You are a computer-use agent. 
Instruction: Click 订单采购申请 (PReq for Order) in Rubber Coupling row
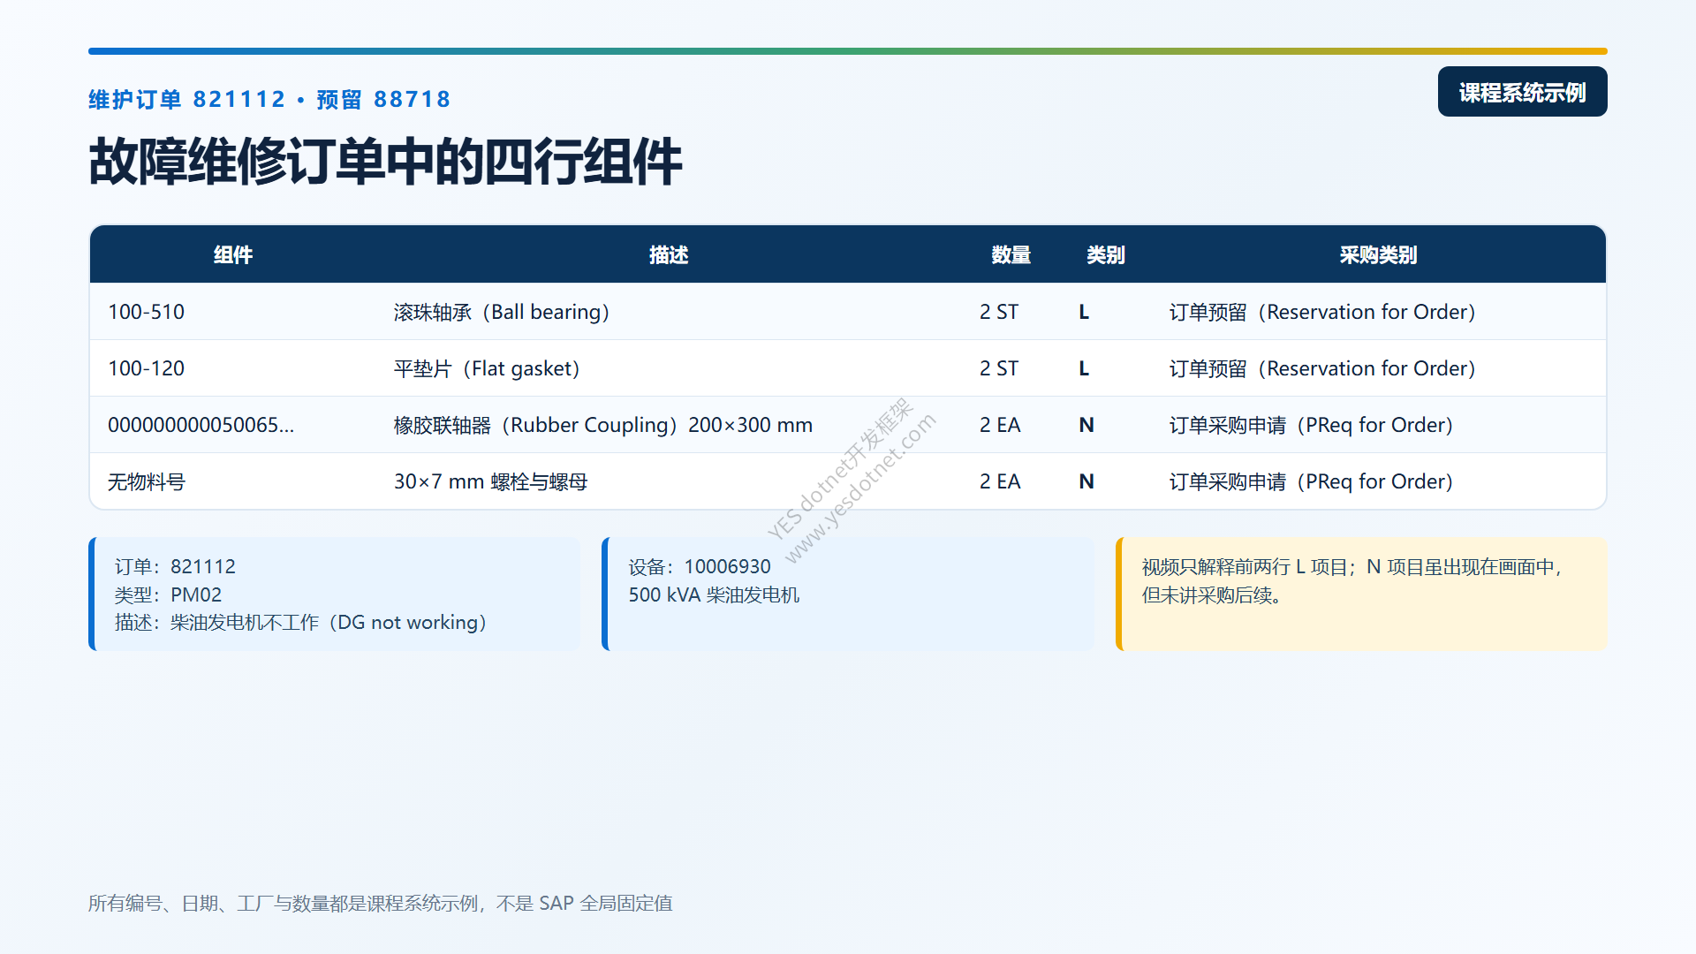tap(1311, 425)
